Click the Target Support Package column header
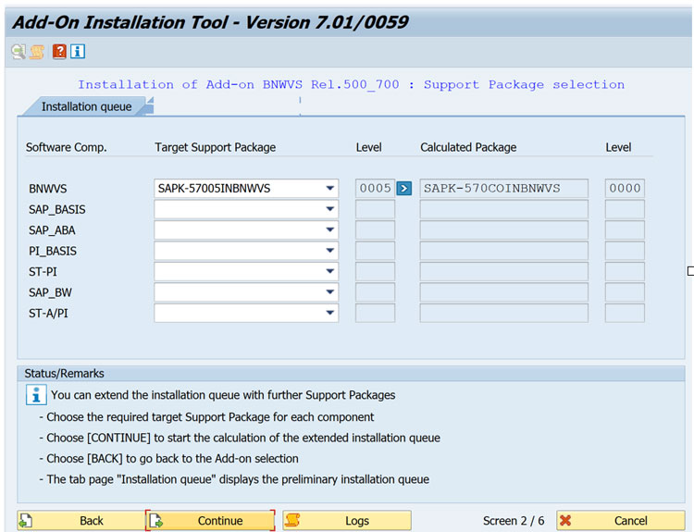The image size is (694, 532). click(215, 147)
